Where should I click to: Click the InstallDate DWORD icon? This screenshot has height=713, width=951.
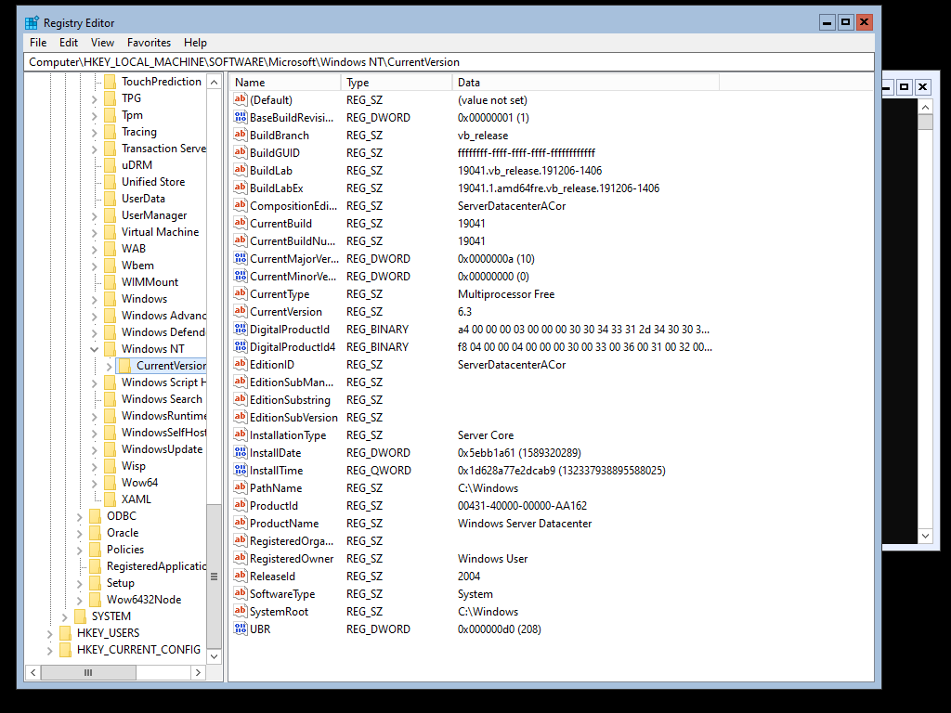[x=241, y=453]
